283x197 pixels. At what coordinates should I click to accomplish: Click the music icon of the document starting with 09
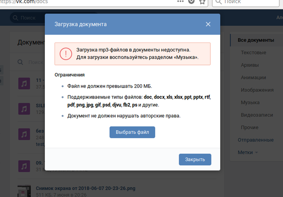(24, 165)
